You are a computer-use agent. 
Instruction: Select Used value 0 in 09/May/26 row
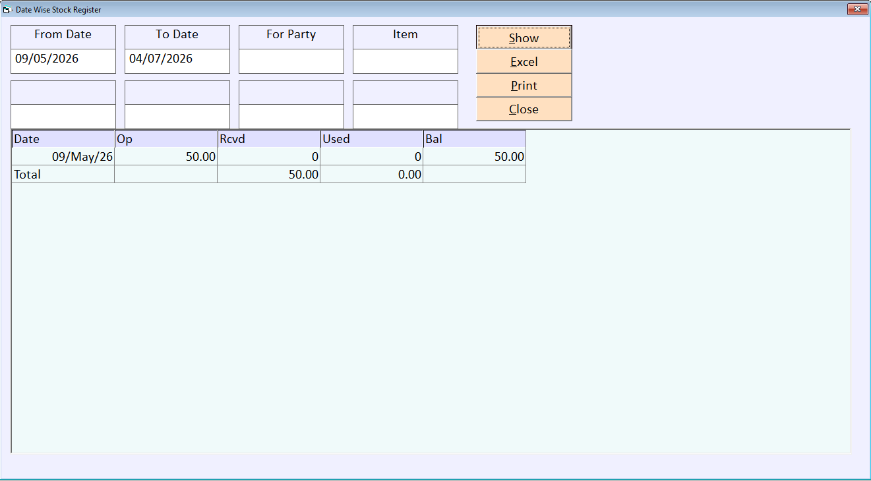tap(372, 157)
